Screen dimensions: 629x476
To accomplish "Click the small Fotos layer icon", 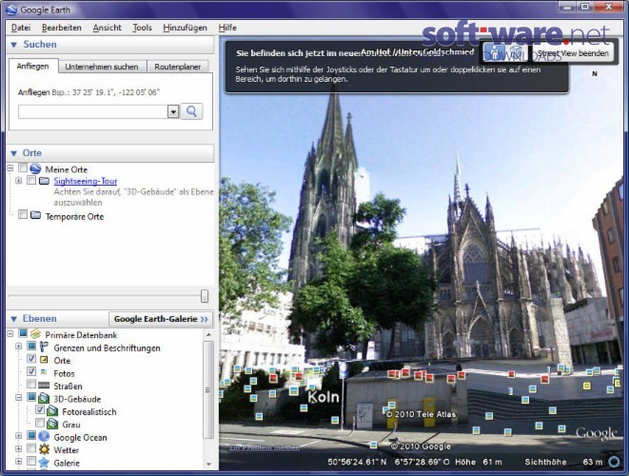I will (x=44, y=372).
